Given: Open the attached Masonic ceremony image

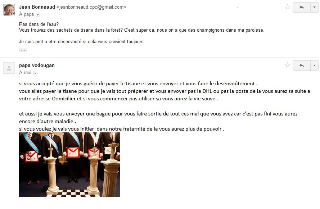Looking at the screenshot, I should [x=69, y=164].
